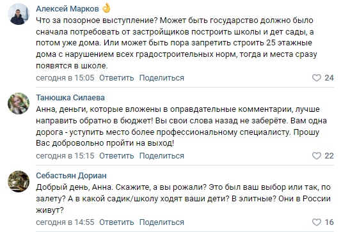Like Алексей Марков's comment with the heart icon
This screenshot has width=341, height=232.
pos(317,78)
